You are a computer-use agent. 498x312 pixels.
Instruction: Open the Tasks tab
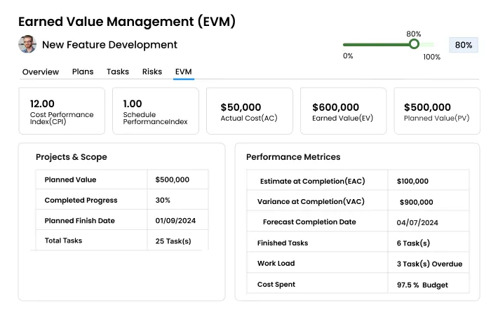pyautogui.click(x=118, y=72)
